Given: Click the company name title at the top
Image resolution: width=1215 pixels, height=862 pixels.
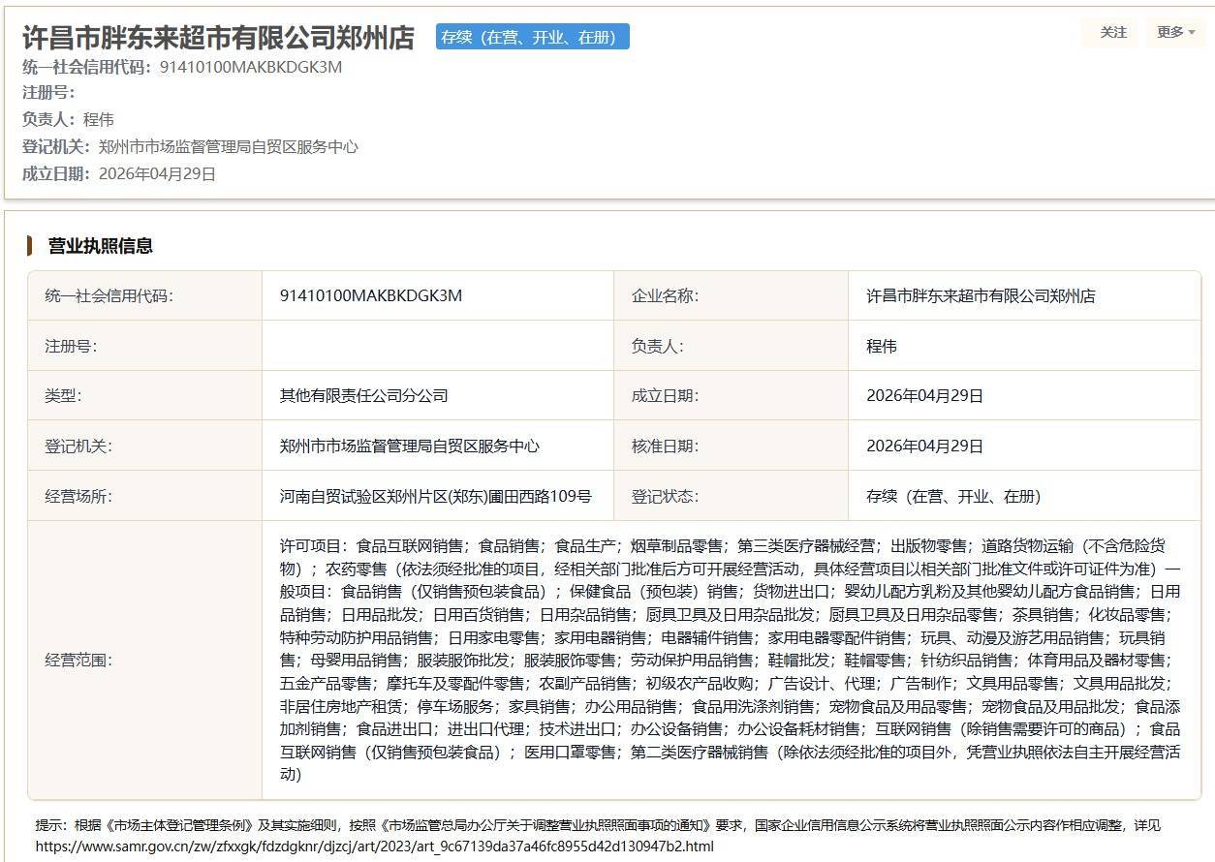Looking at the screenshot, I should (x=218, y=38).
